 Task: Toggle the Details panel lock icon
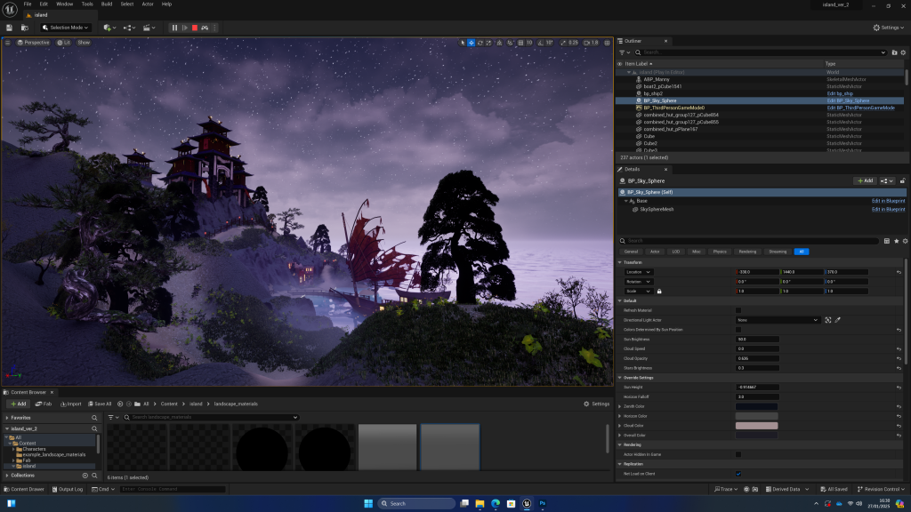click(x=902, y=180)
